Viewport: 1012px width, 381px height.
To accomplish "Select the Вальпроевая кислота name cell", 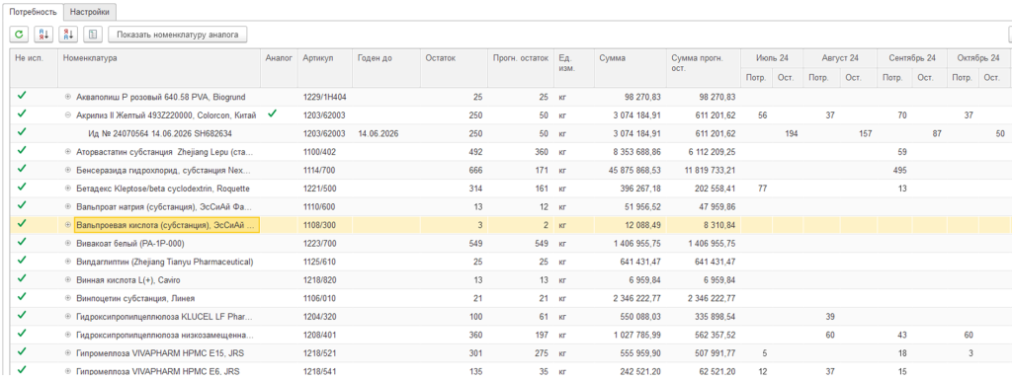I will pos(166,224).
